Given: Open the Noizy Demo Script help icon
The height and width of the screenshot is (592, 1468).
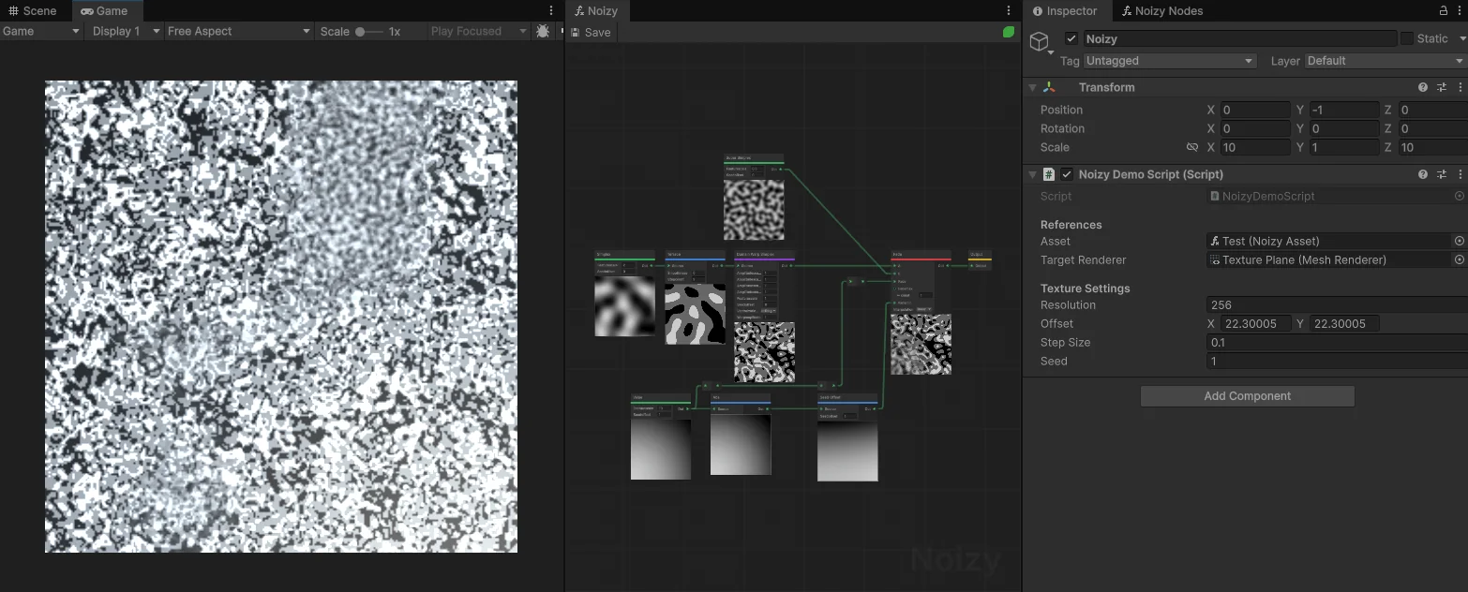Looking at the screenshot, I should [1423, 174].
